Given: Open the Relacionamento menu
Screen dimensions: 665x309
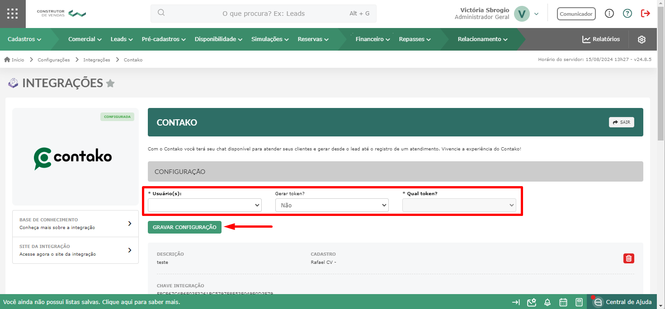Looking at the screenshot, I should (x=483, y=39).
